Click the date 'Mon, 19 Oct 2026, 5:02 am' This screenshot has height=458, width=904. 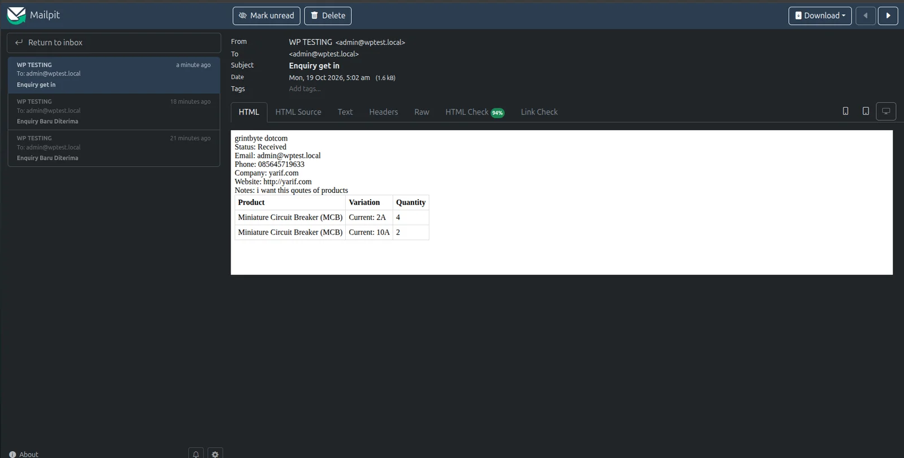[x=329, y=78]
